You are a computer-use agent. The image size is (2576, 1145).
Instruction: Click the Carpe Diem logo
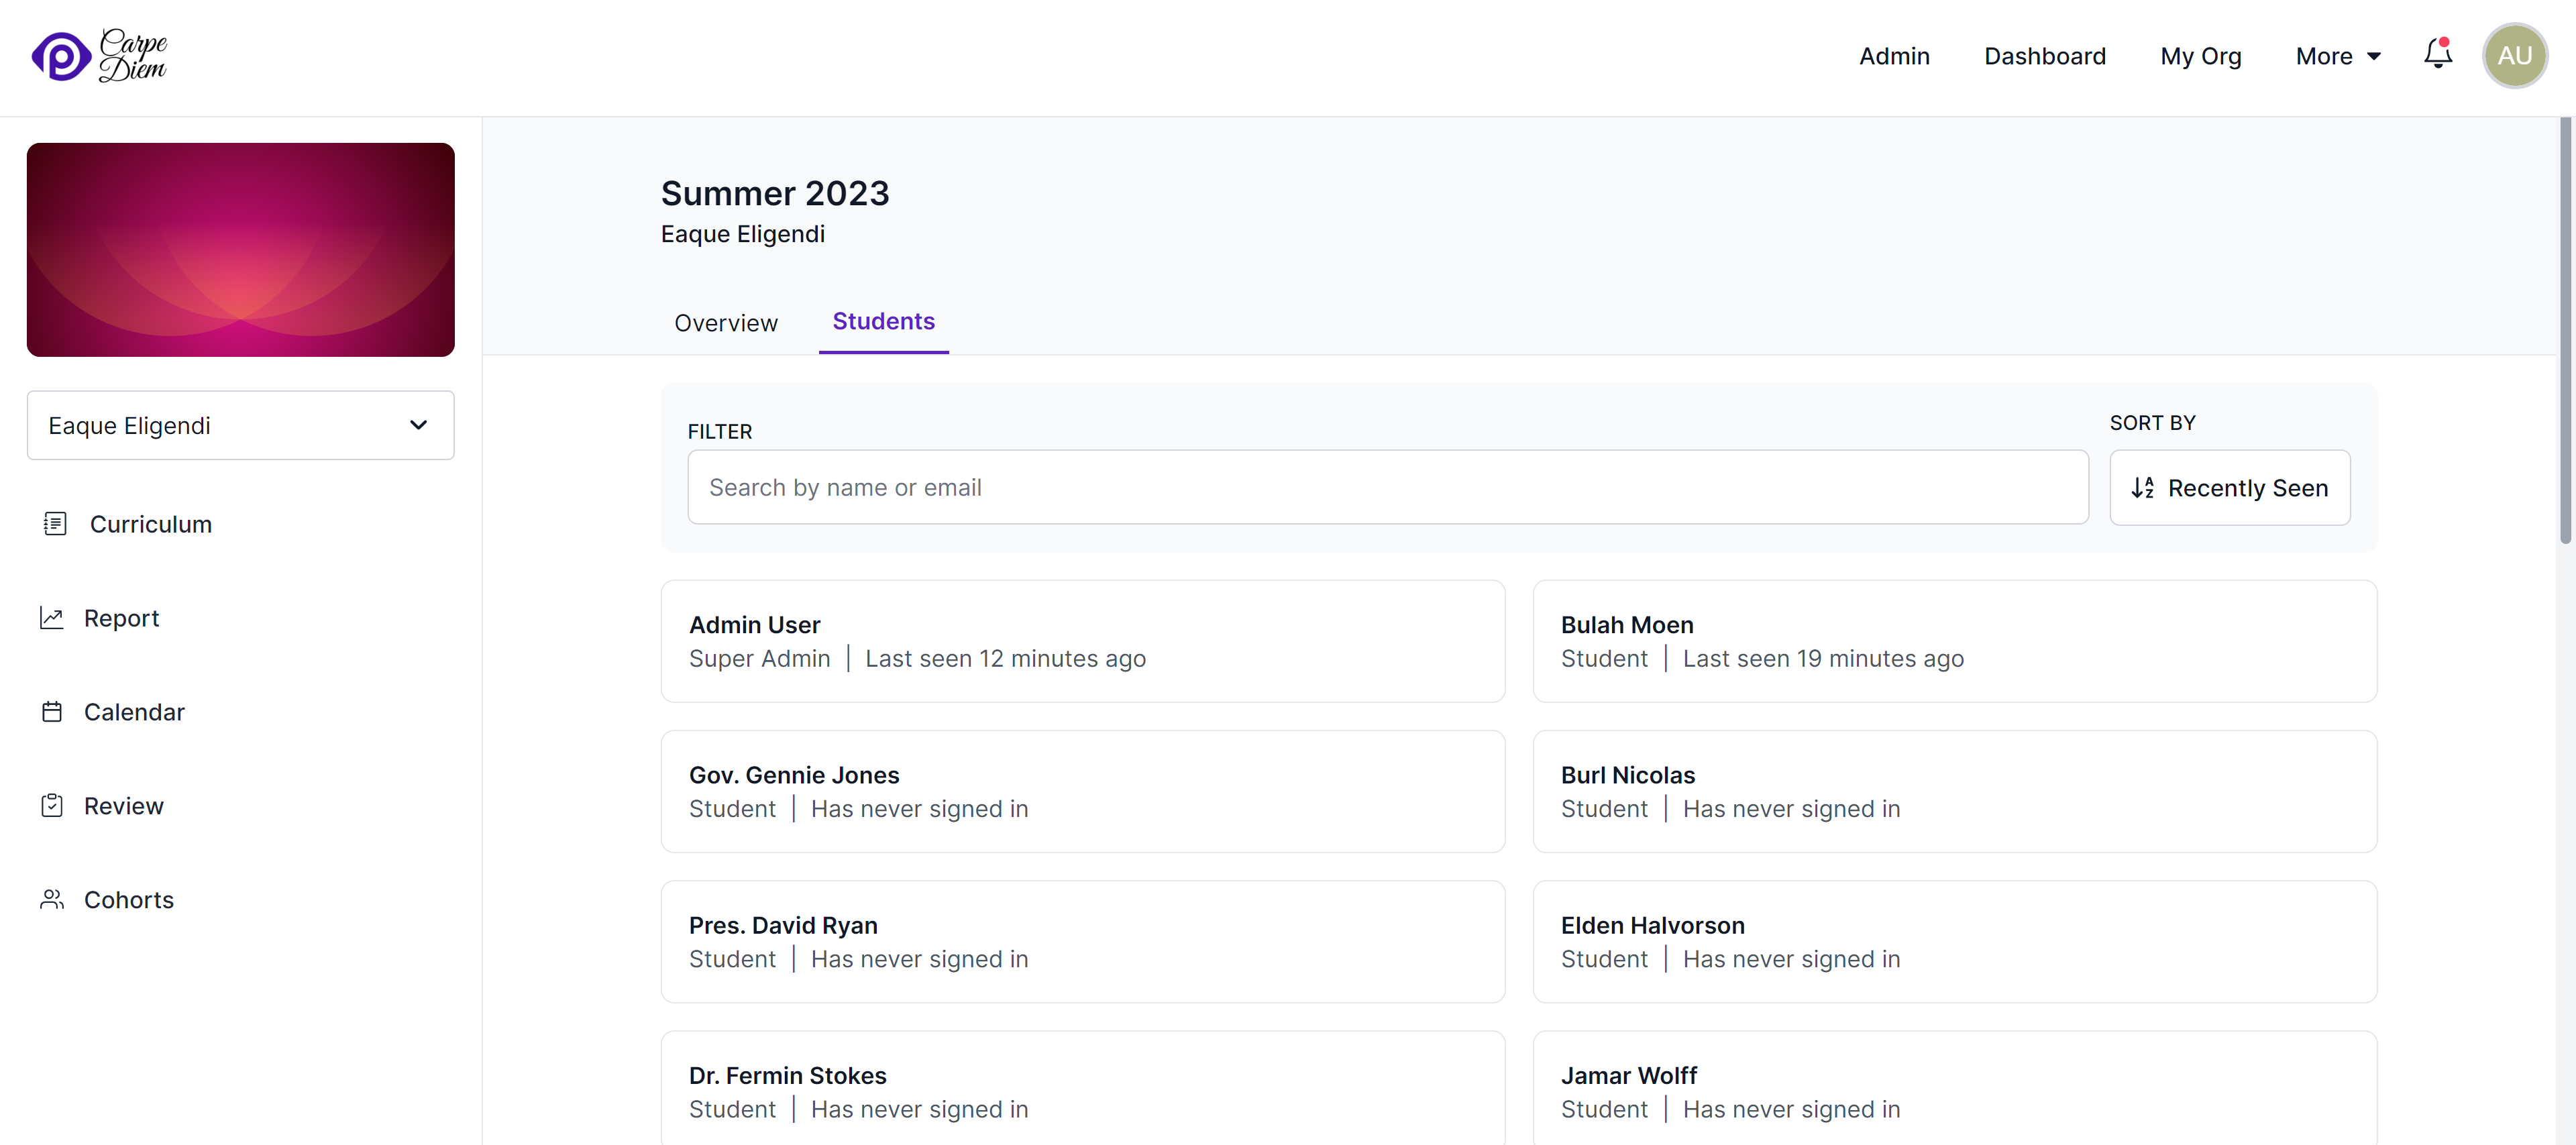(99, 55)
